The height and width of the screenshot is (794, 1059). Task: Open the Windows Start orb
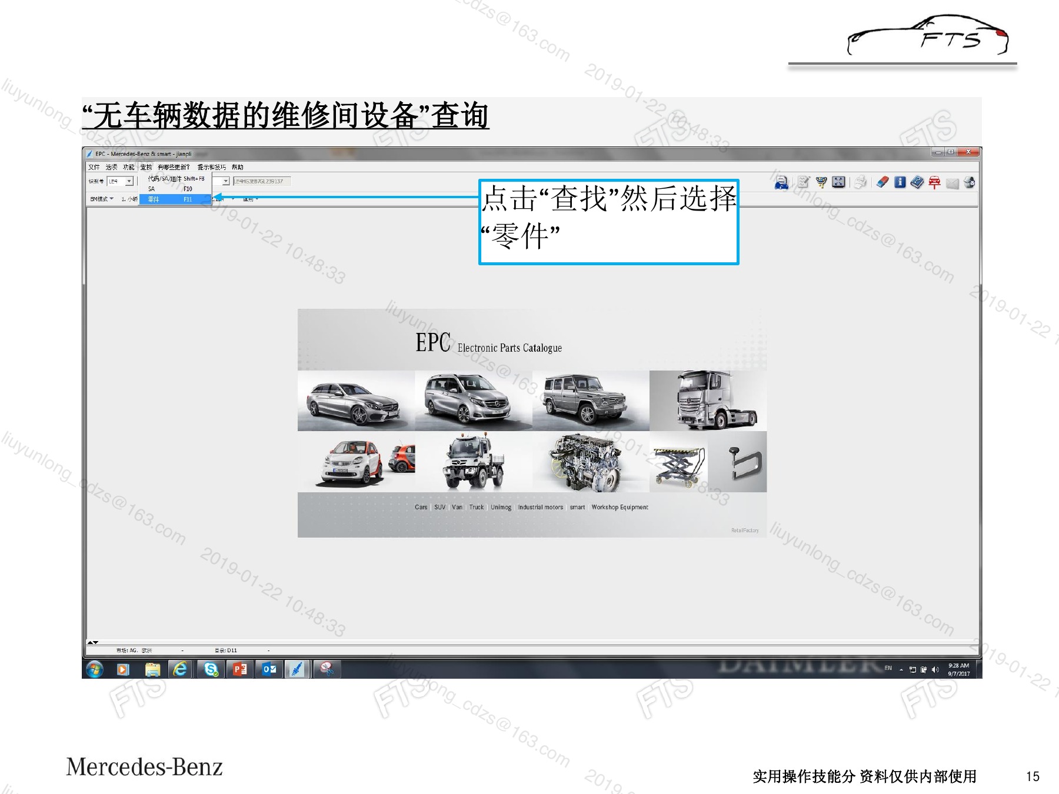click(94, 669)
